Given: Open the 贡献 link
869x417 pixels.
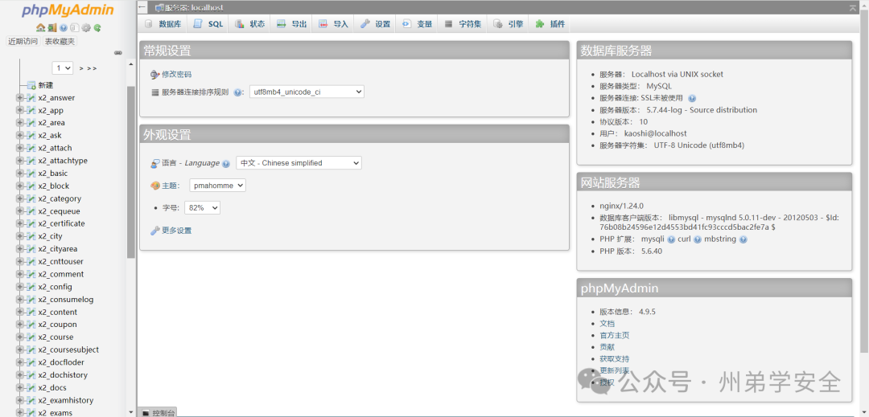Looking at the screenshot, I should 607,347.
